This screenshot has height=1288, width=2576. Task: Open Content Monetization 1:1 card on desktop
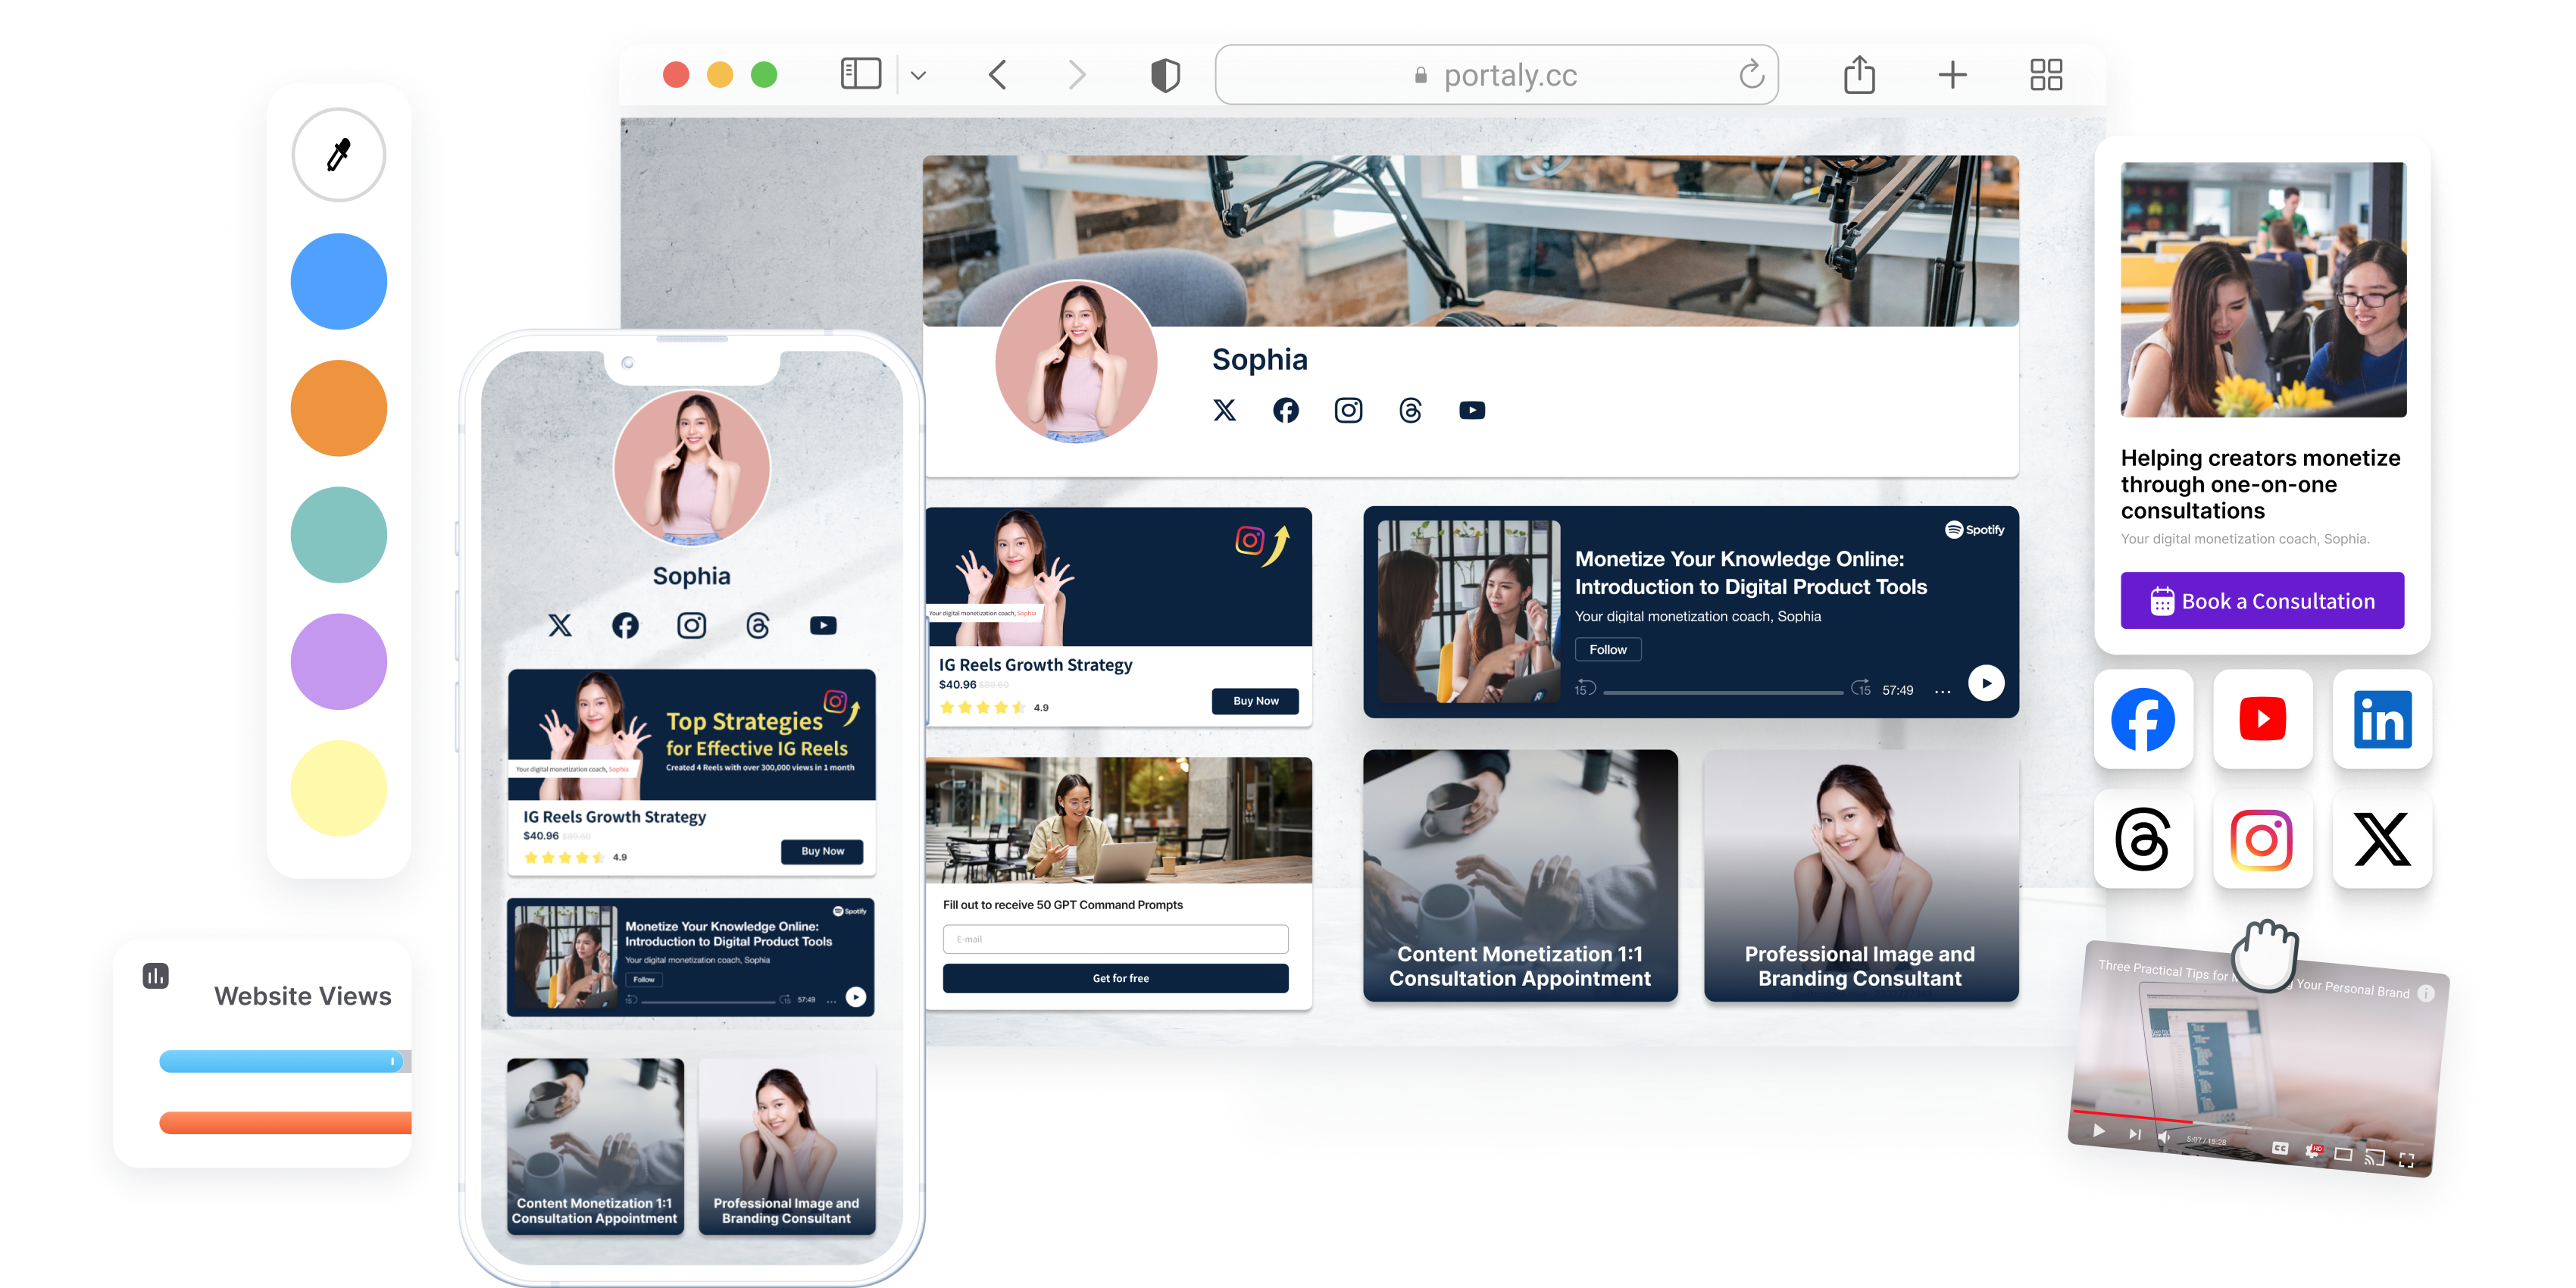[x=1520, y=876]
